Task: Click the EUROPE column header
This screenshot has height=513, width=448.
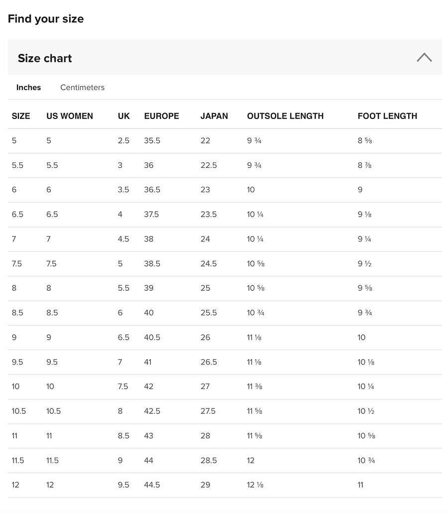Action: coord(162,116)
